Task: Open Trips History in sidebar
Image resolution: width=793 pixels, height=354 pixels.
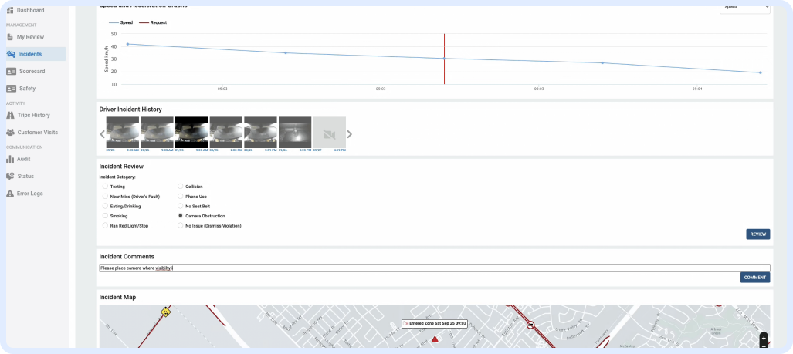Action: tap(34, 115)
